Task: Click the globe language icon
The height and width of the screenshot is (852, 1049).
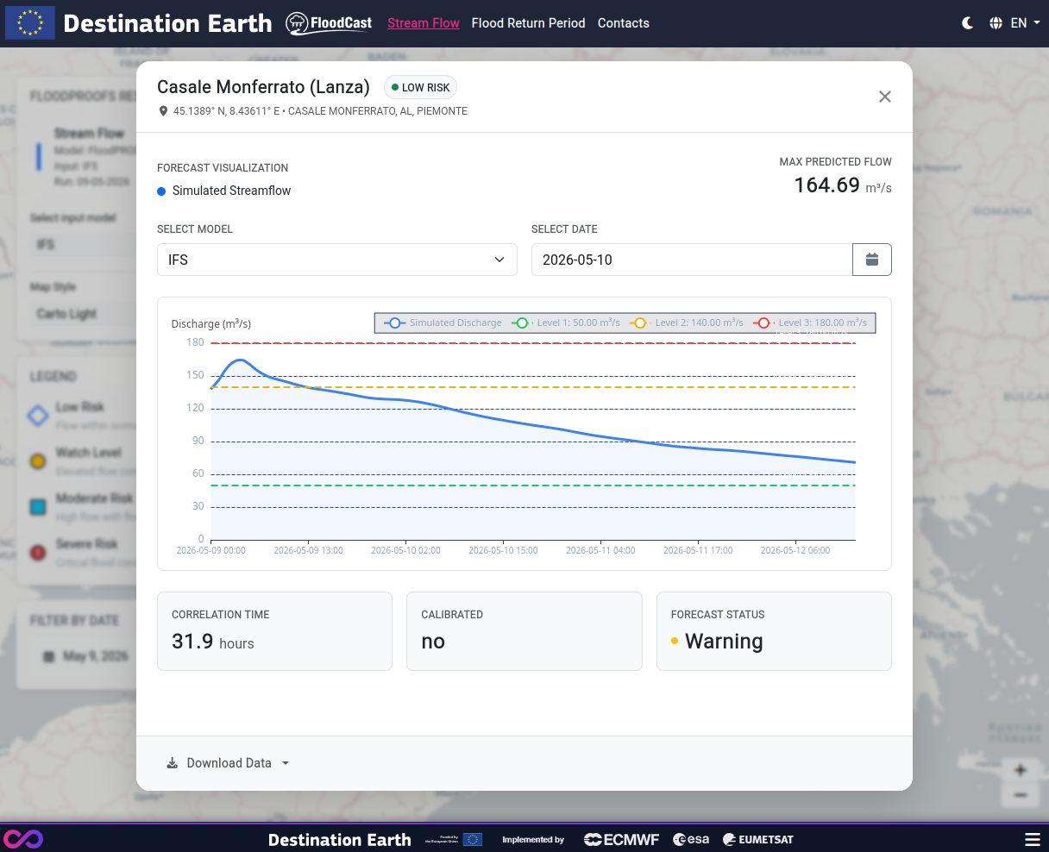Action: point(996,23)
